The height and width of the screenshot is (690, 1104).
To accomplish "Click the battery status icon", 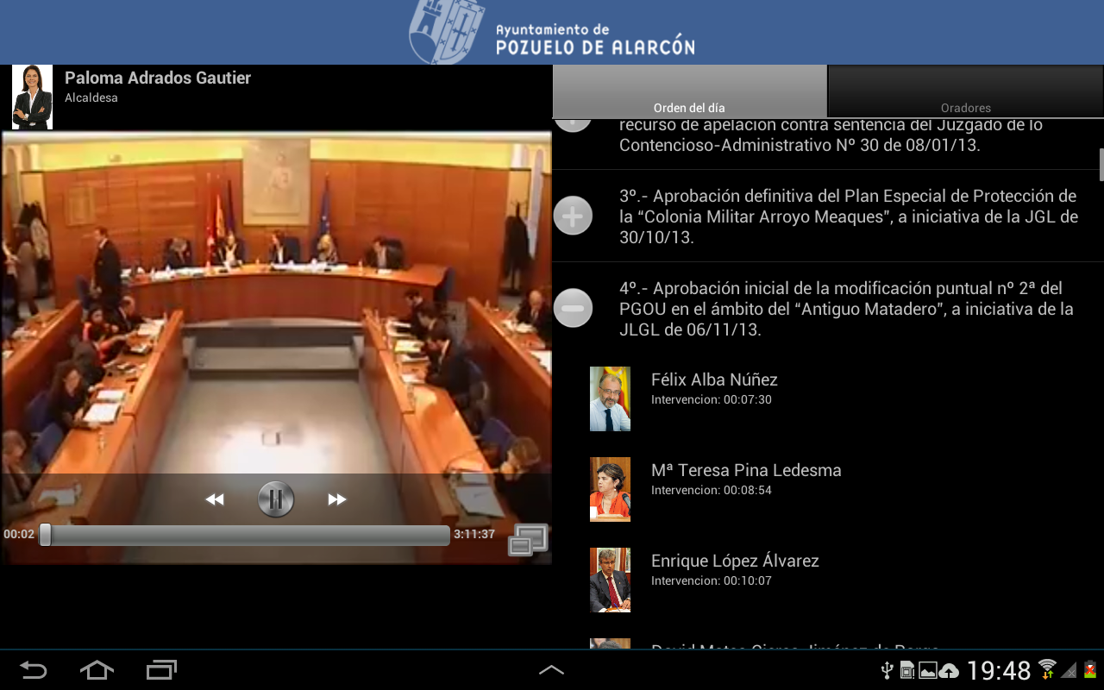I will point(1090,669).
